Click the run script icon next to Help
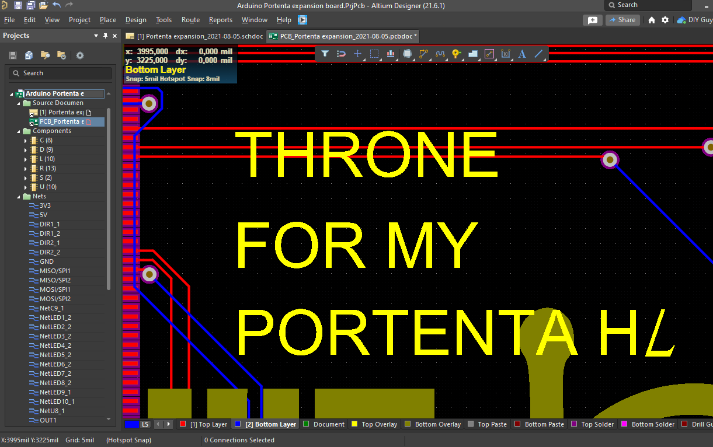Image resolution: width=713 pixels, height=447 pixels. click(302, 20)
